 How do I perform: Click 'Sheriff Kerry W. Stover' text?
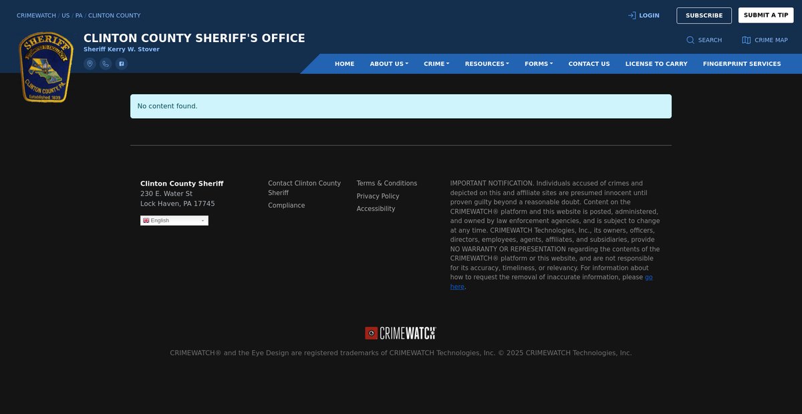[122, 49]
